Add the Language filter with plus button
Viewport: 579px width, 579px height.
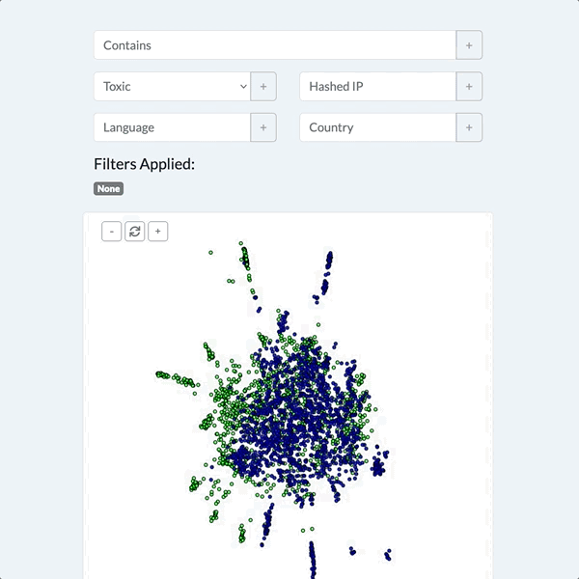[263, 127]
